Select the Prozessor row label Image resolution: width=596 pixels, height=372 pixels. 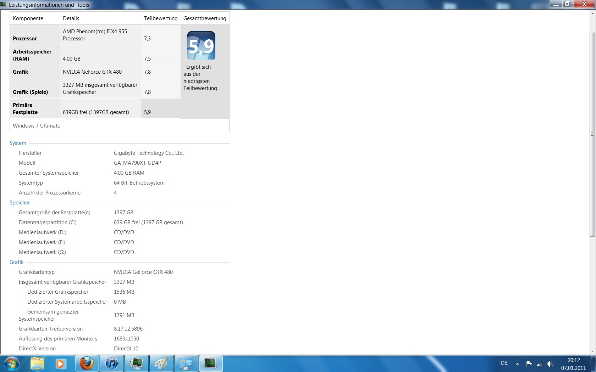(25, 39)
